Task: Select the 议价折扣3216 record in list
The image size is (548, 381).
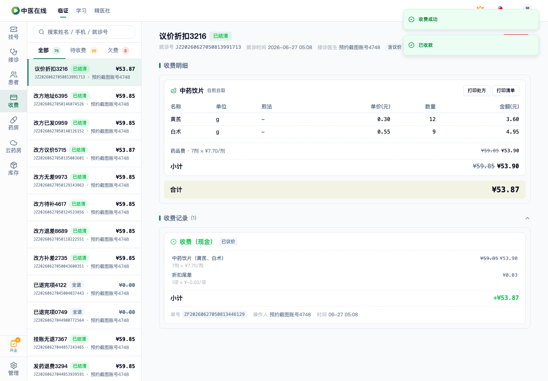Action: pyautogui.click(x=84, y=72)
